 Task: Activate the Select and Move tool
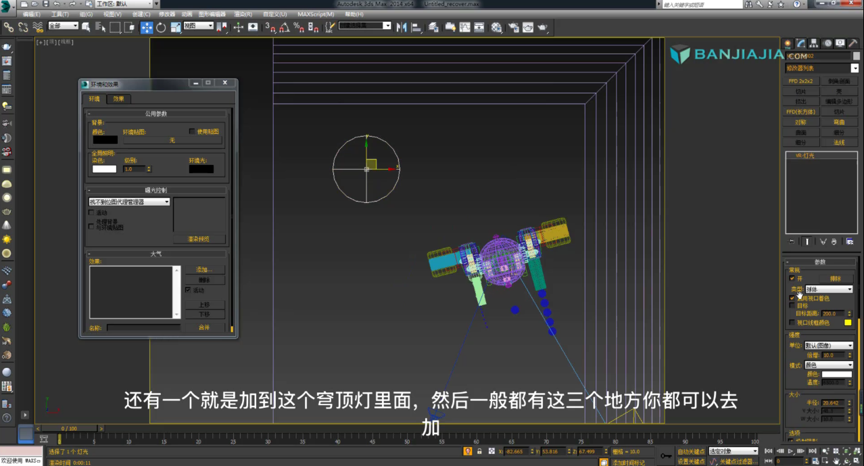tap(146, 27)
